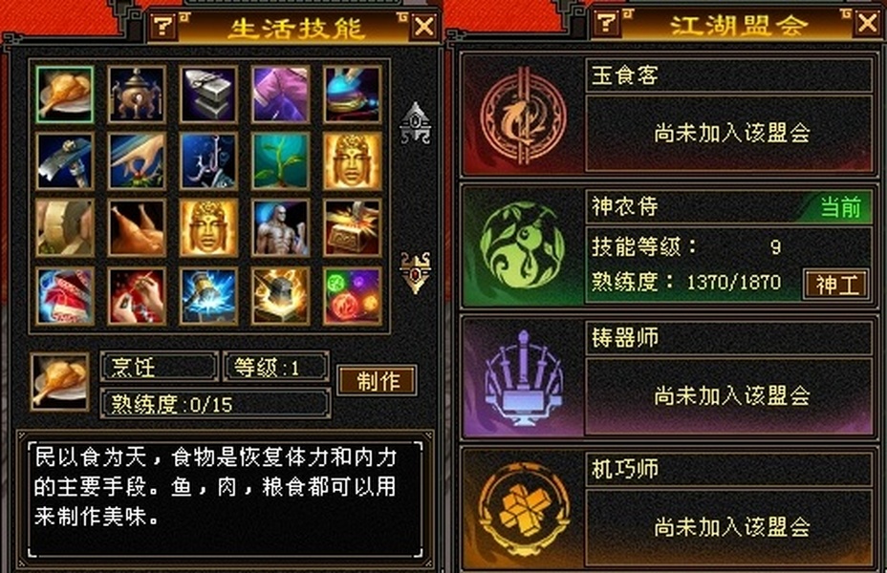The width and height of the screenshot is (887, 573).
Task: Click the 制作 craft button
Action: click(378, 381)
